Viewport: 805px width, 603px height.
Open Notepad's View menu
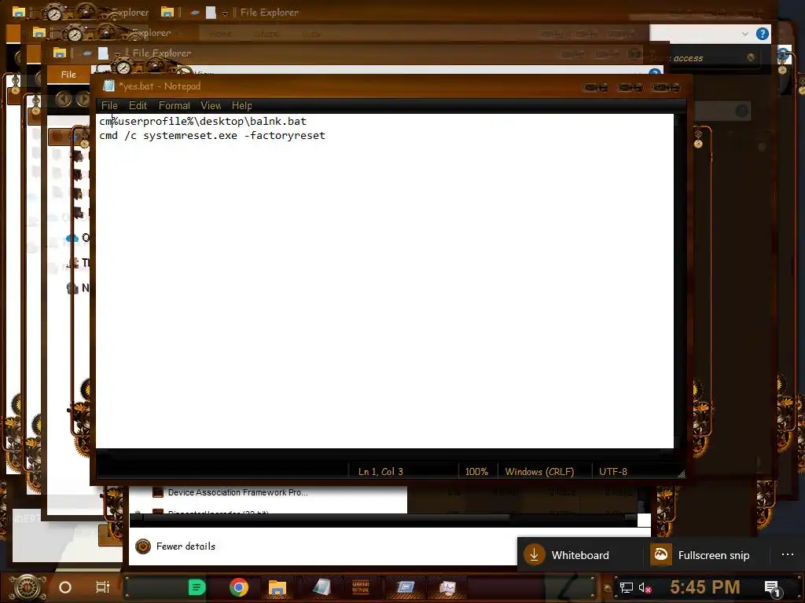(211, 106)
